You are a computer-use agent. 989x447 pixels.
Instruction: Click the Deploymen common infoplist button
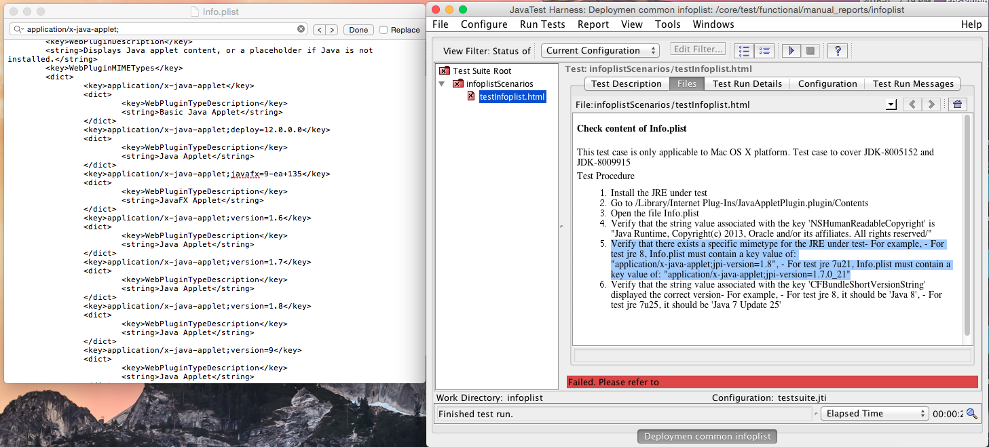[707, 437]
